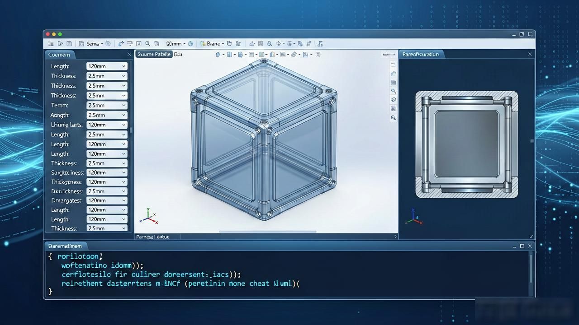Minimize the Daremetimem code panel
The height and width of the screenshot is (325, 579).
[514, 246]
